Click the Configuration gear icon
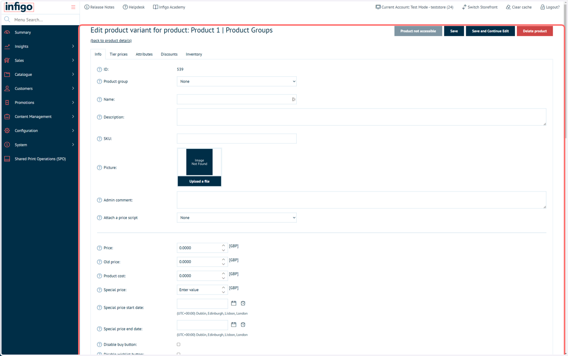The width and height of the screenshot is (568, 356). click(x=7, y=130)
